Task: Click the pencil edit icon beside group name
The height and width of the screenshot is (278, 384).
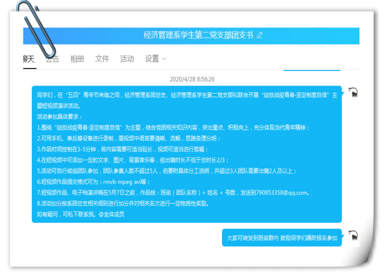Action: (260, 35)
